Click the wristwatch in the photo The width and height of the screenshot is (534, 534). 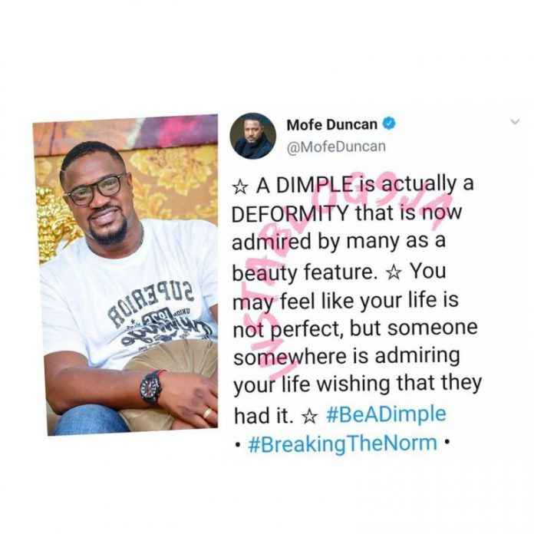pyautogui.click(x=152, y=387)
